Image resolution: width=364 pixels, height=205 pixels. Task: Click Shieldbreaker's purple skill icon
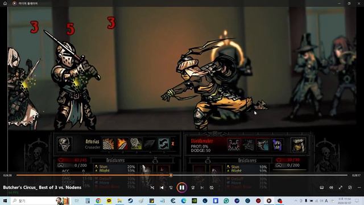point(277,145)
